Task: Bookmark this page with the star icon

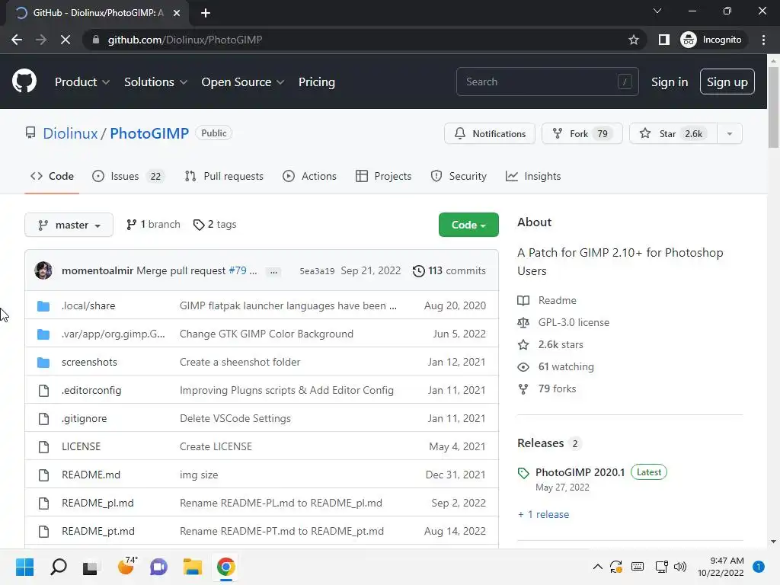Action: (633, 40)
